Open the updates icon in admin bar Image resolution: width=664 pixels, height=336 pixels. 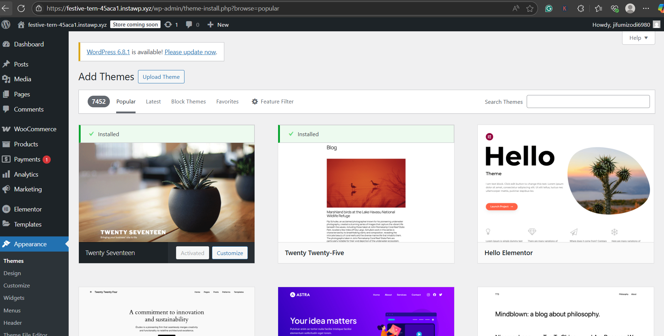coord(168,25)
